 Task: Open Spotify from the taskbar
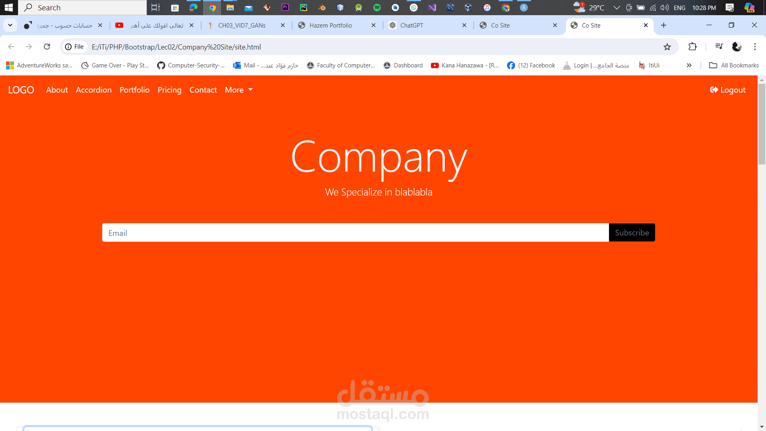pyautogui.click(x=377, y=7)
